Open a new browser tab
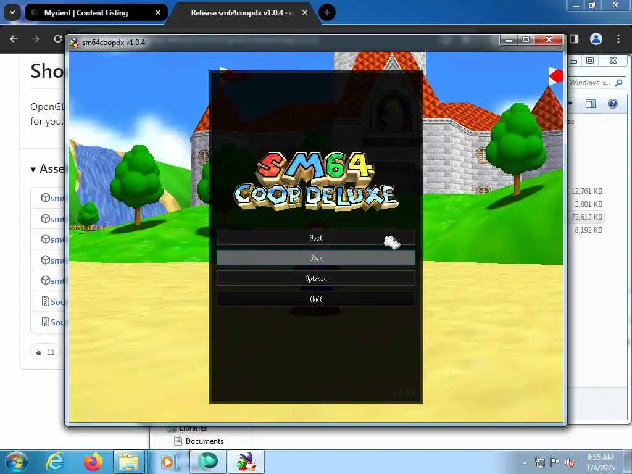Viewport: 632px width, 474px height. (327, 12)
